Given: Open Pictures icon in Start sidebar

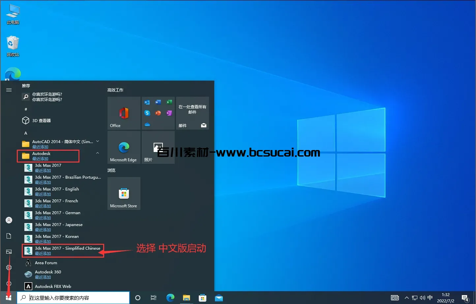Looking at the screenshot, I should click(x=9, y=252).
